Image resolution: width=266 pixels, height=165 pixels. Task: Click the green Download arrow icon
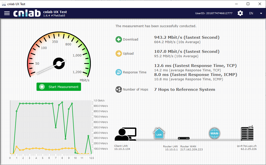pyautogui.click(x=119, y=39)
